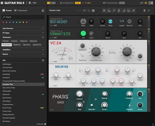Collapse the Characters section
The height and width of the screenshot is (126, 155).
tap(23, 37)
